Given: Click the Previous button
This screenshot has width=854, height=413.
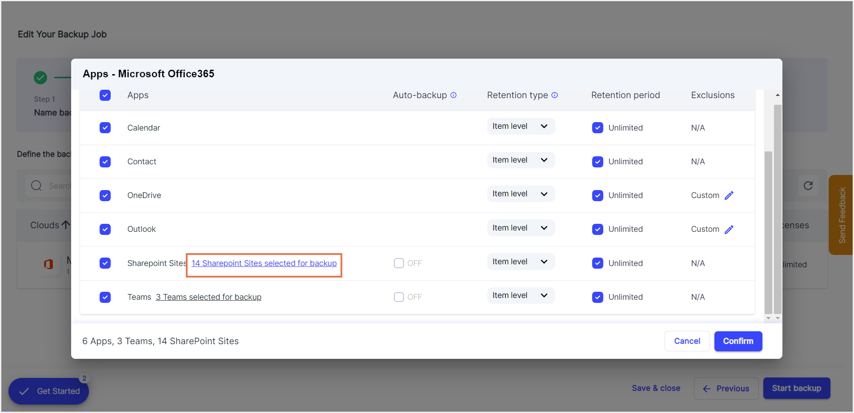Looking at the screenshot, I should [x=726, y=389].
